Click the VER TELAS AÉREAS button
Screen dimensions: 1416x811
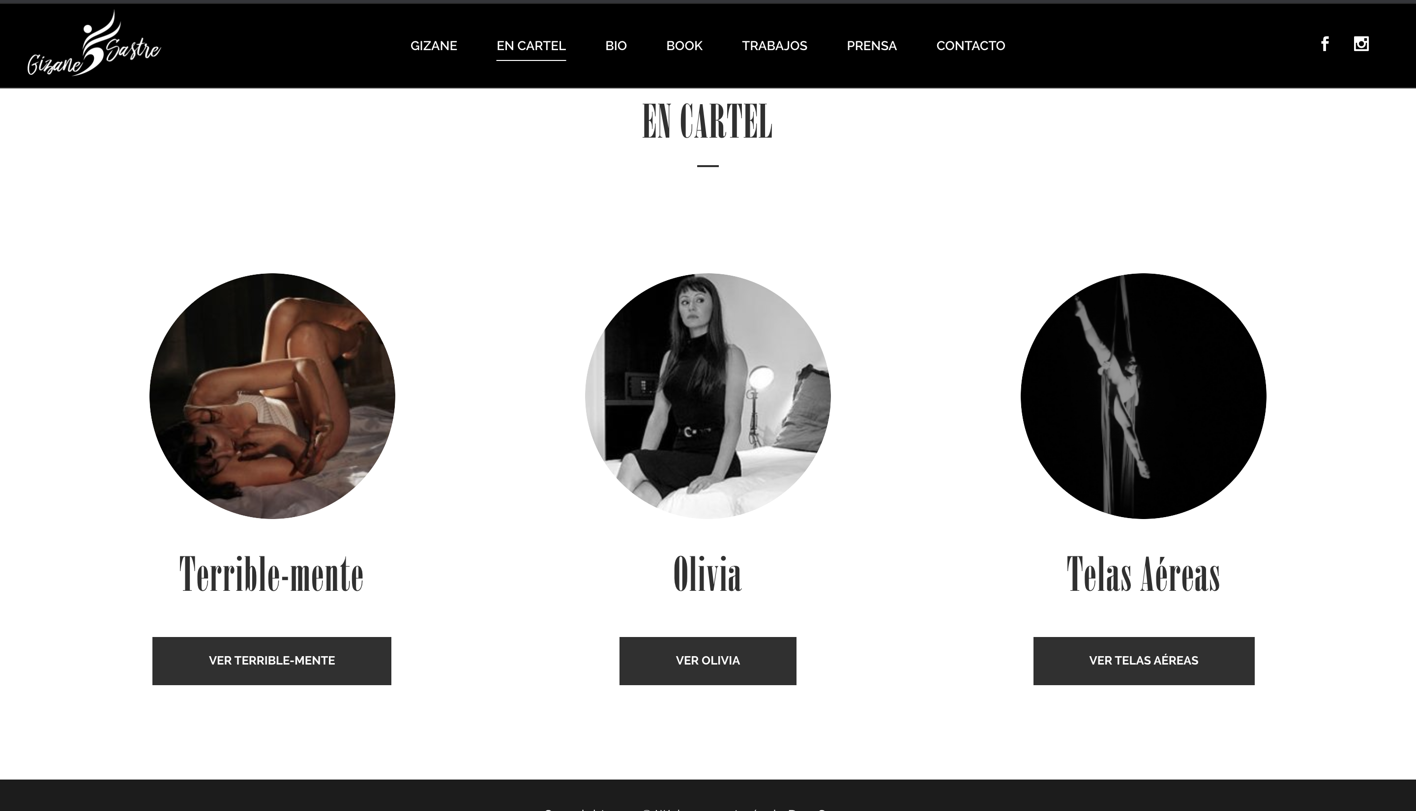point(1144,661)
